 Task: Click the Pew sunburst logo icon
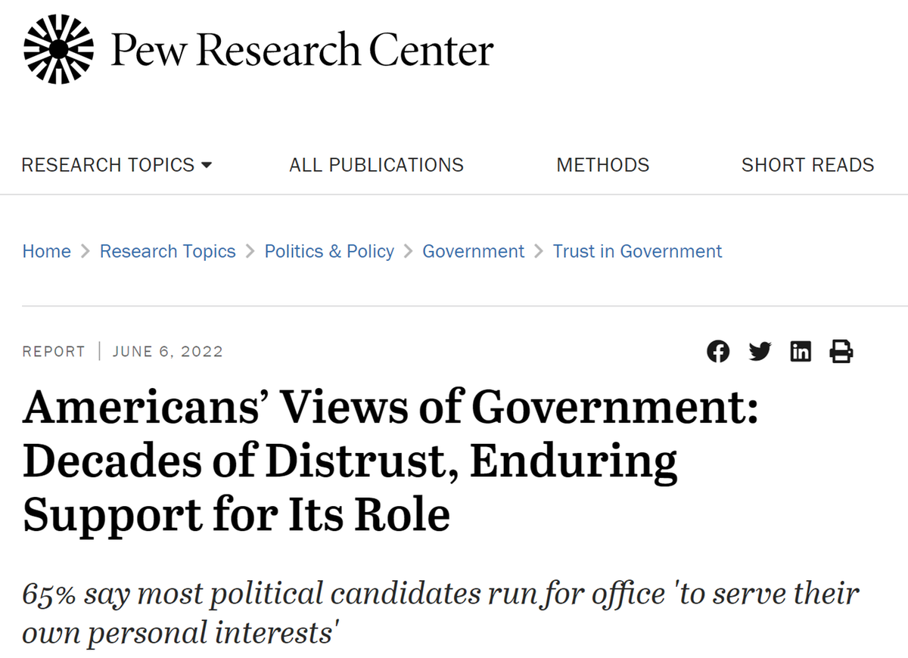[59, 49]
